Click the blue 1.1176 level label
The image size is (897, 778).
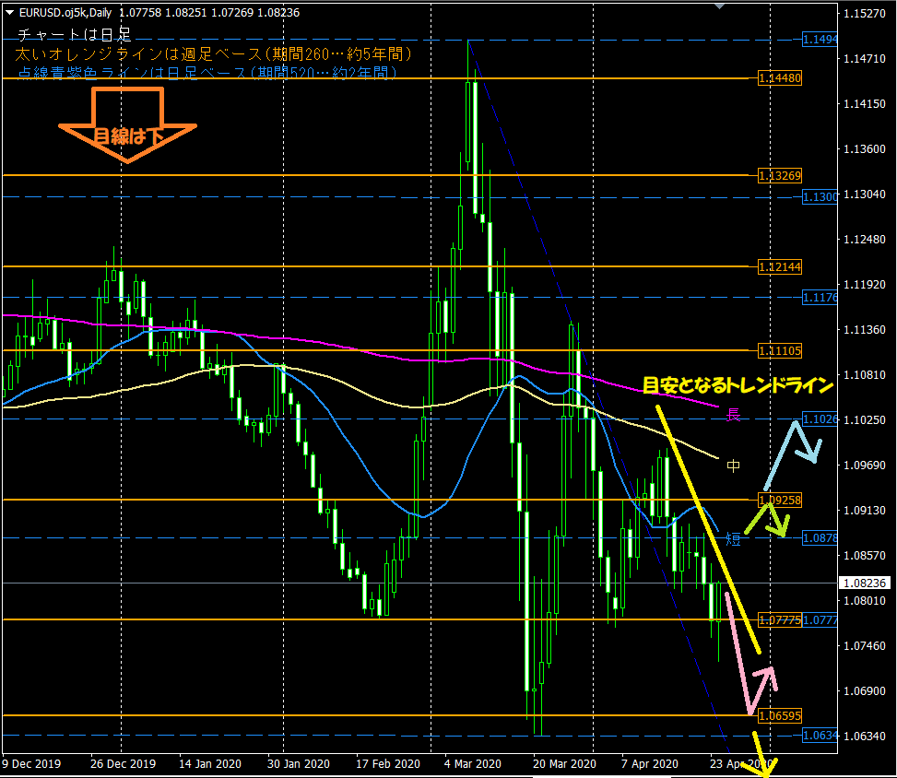coord(820,298)
